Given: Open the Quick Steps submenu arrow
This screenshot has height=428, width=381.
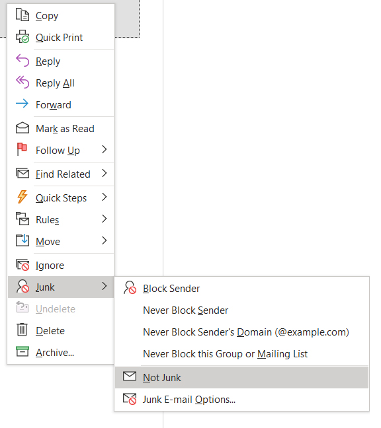Looking at the screenshot, I should pos(104,197).
